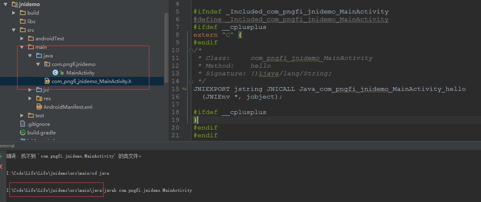The width and height of the screenshot is (481, 202).
Task: Collapse the main folder arrow
Action: pos(22,47)
